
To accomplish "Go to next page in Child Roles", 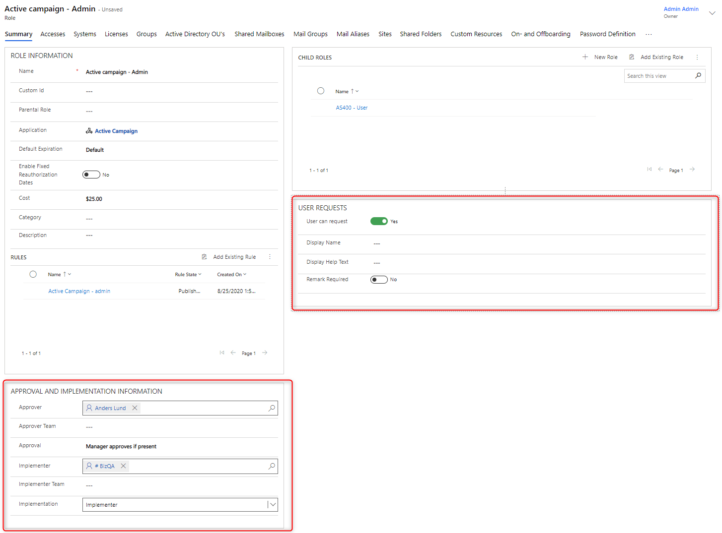I will [692, 170].
